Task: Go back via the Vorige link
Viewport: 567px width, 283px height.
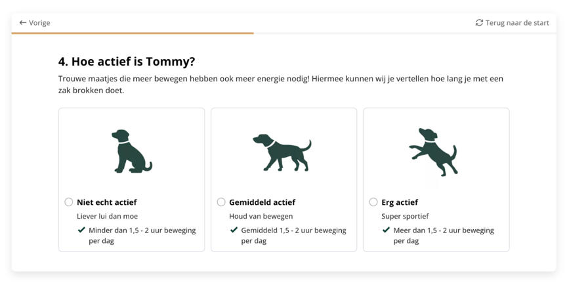Action: click(x=35, y=23)
